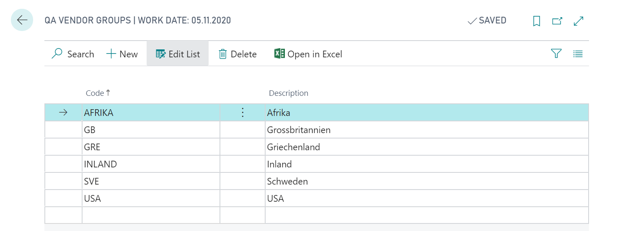Click the USA description cell
Image resolution: width=633 pixels, height=231 pixels.
click(427, 198)
